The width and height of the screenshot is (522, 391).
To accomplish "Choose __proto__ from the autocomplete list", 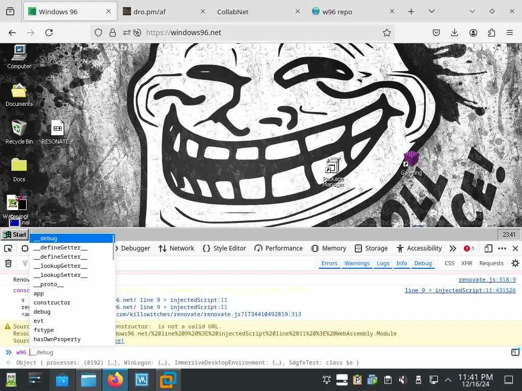I will [72, 284].
